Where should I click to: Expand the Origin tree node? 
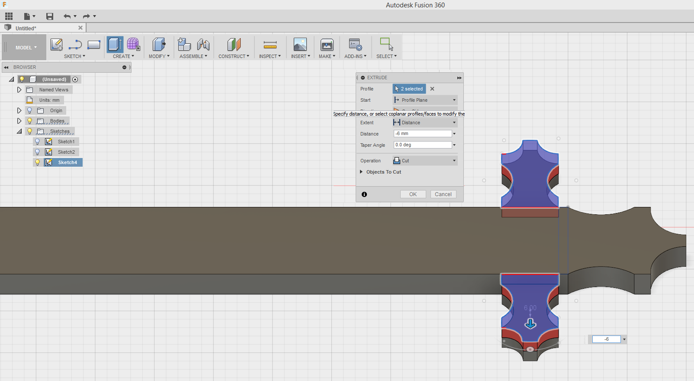tap(19, 110)
